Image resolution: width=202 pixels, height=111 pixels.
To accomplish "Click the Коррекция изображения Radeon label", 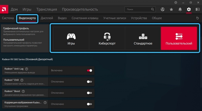I will (x=23, y=102).
